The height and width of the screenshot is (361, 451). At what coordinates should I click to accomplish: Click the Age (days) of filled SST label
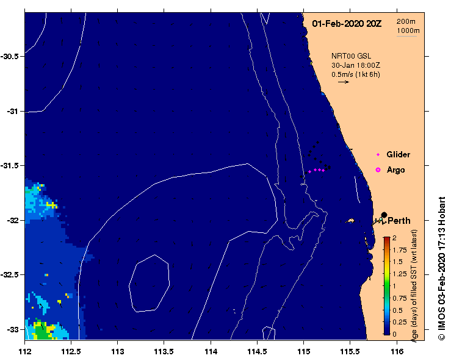(x=414, y=286)
